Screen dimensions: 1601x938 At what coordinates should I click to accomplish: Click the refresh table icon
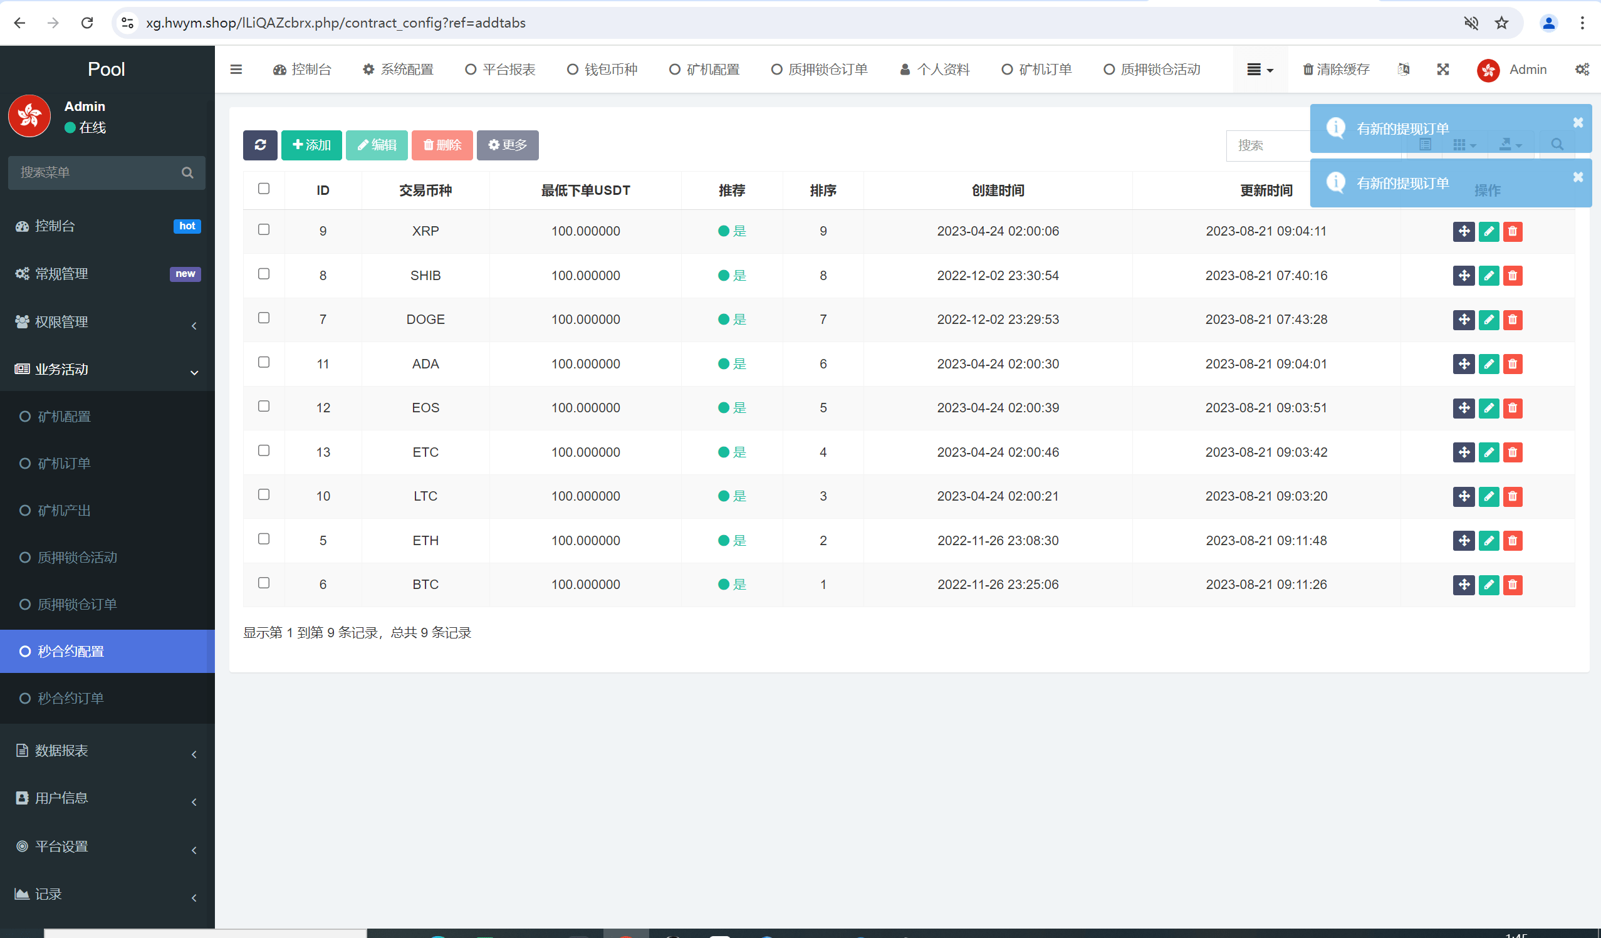[260, 145]
